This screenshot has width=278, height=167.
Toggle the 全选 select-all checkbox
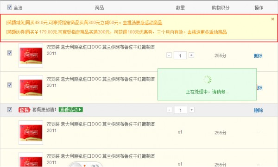click(10, 7)
